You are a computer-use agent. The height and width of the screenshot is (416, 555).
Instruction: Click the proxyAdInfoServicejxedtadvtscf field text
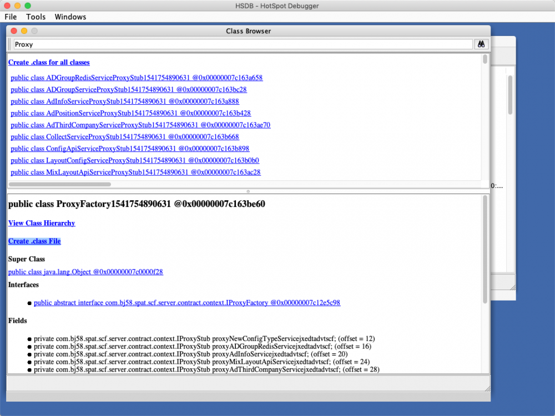[x=191, y=354]
